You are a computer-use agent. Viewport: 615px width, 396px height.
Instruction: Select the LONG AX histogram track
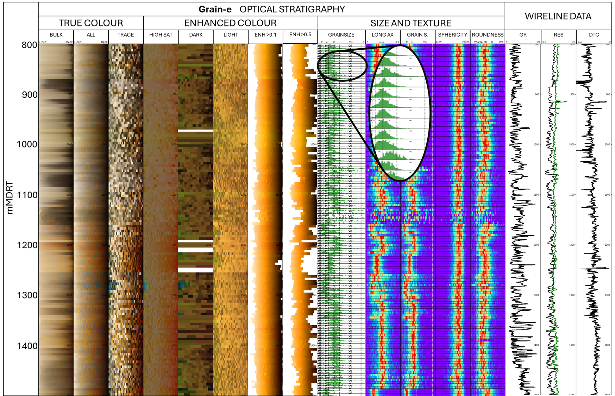(x=385, y=35)
